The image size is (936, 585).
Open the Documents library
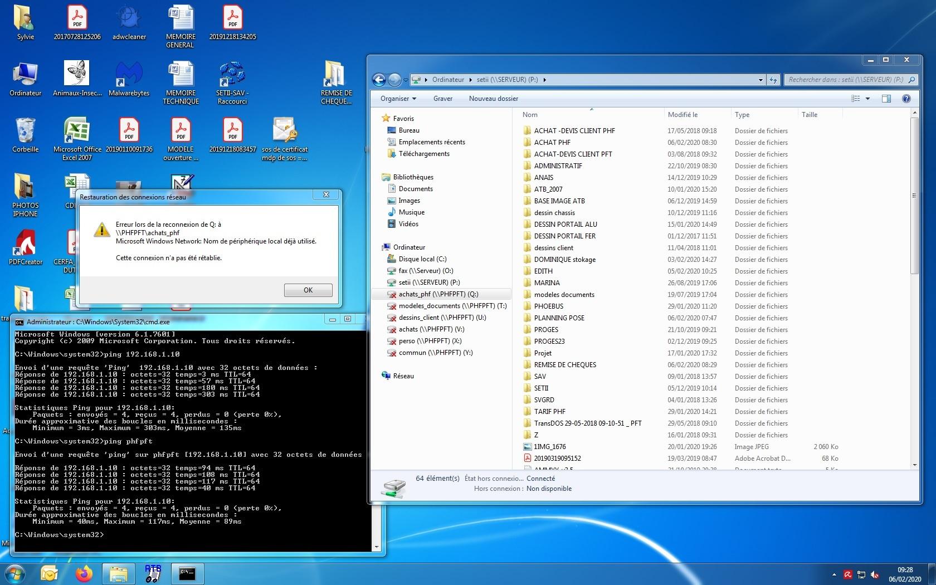(416, 189)
